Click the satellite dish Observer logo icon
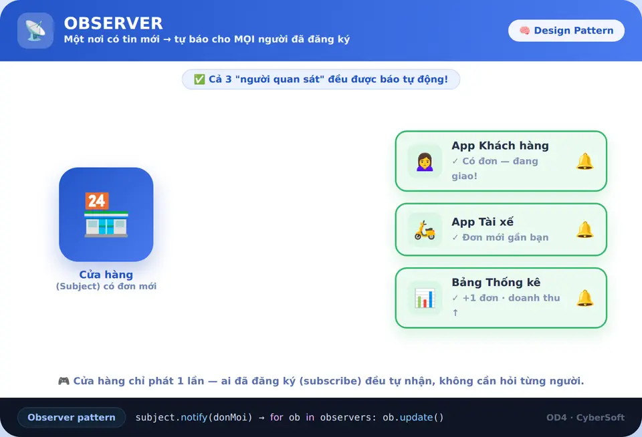The height and width of the screenshot is (437, 642). (x=35, y=31)
